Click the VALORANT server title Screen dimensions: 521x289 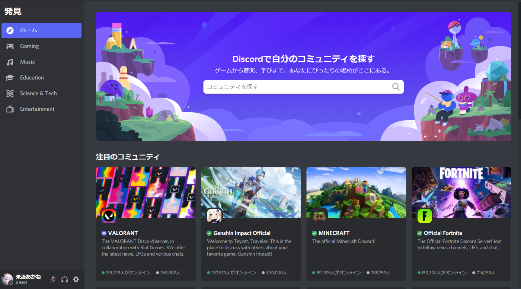click(x=123, y=233)
